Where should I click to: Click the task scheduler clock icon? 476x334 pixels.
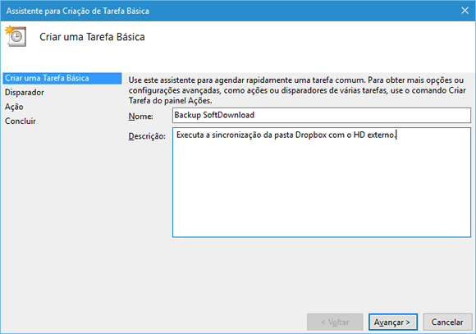16,36
